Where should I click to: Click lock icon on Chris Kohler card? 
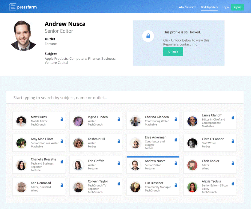[x=233, y=163]
